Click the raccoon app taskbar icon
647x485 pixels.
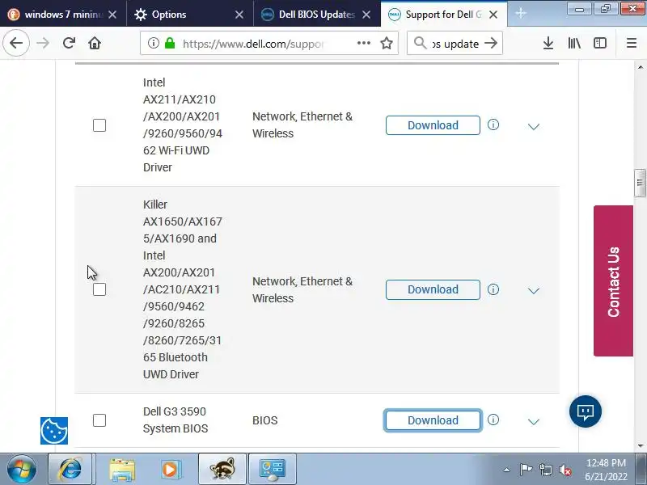[222, 469]
